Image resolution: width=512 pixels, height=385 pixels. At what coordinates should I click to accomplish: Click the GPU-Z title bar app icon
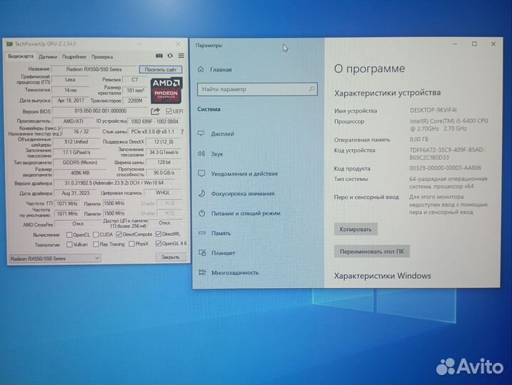9,43
